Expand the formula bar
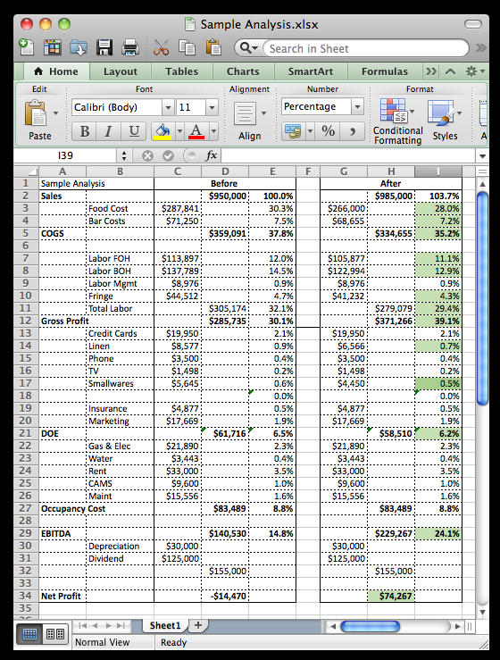 (482, 156)
